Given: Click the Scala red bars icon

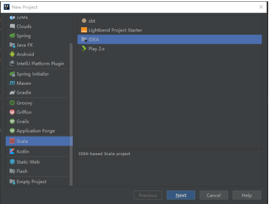Looking at the screenshot, I should (x=12, y=141).
